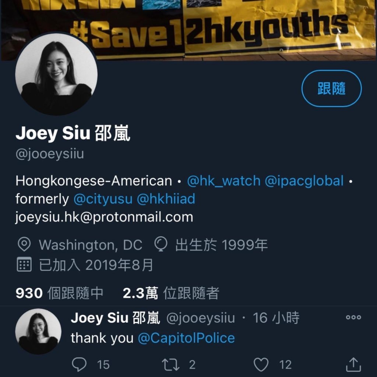View the 2.3萬 位跟隨者 followers list
This screenshot has height=377, width=377.
pos(171,293)
